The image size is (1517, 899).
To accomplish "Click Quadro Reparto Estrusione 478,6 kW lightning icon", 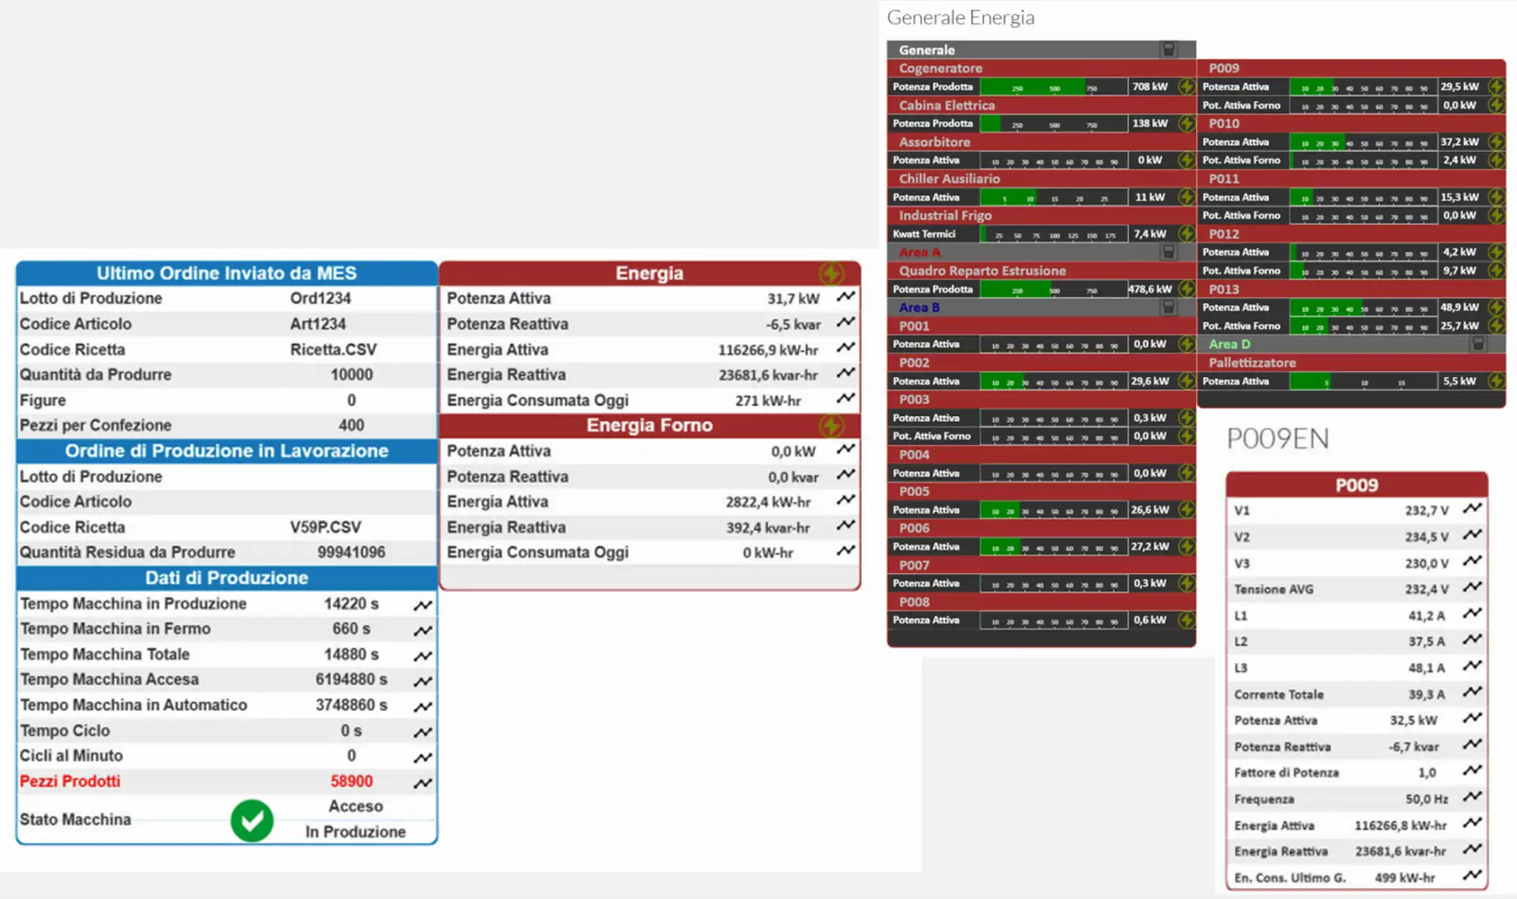I will click(x=1187, y=289).
